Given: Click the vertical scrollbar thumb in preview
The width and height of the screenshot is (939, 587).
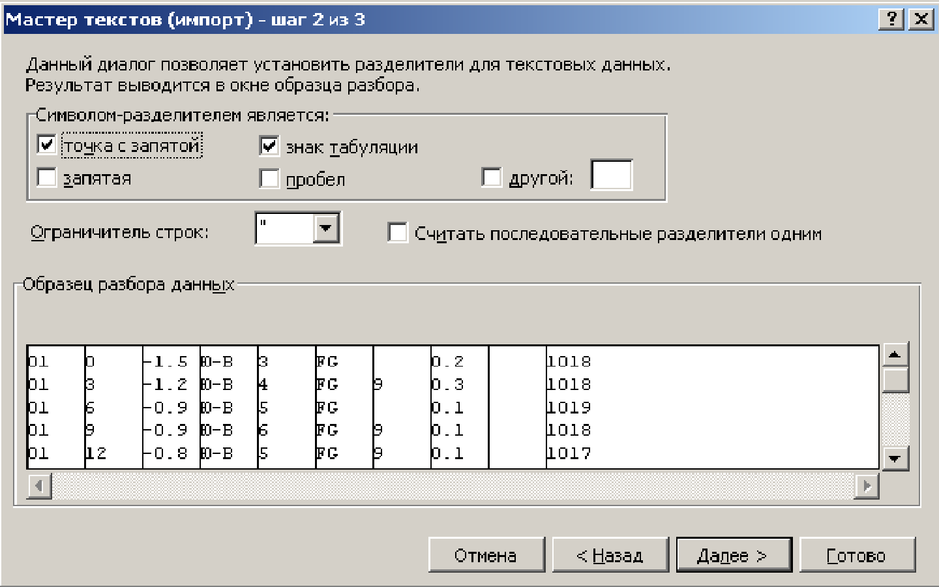Looking at the screenshot, I should click(895, 380).
